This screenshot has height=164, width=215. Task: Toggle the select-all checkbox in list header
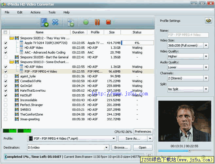pos(5,32)
